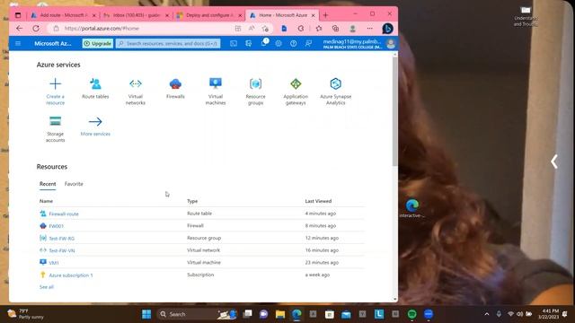Open Create a resource

pyautogui.click(x=56, y=92)
